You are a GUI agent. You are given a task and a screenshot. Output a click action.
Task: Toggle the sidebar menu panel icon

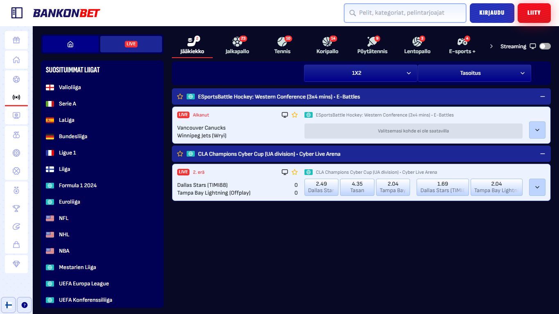tap(17, 13)
